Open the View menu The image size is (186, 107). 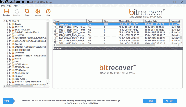(9, 6)
